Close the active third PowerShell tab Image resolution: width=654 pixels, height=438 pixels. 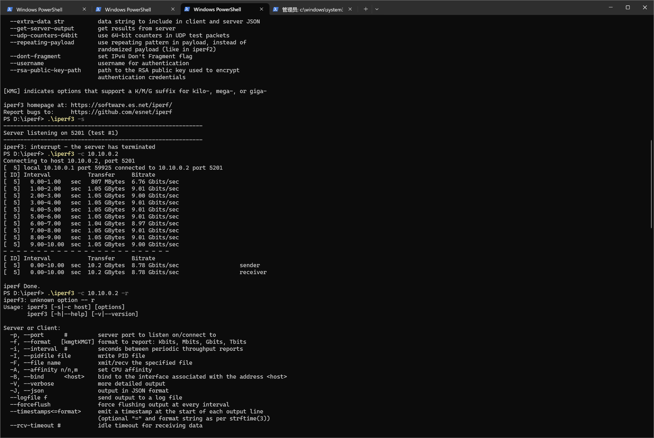pyautogui.click(x=261, y=9)
